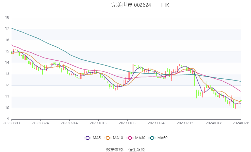Viewport: 251px width, 152px height.
Task: Click the tall red candlestick near 20231103
Action: click(x=133, y=68)
